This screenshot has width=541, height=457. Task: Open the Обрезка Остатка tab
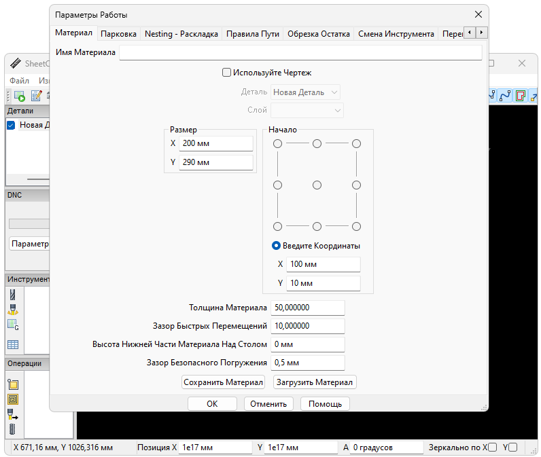(319, 34)
